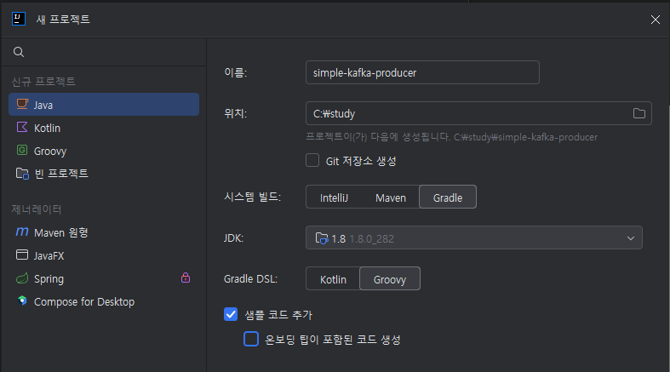The image size is (670, 372).
Task: Choose the Kotlin project icon
Action: pos(22,128)
